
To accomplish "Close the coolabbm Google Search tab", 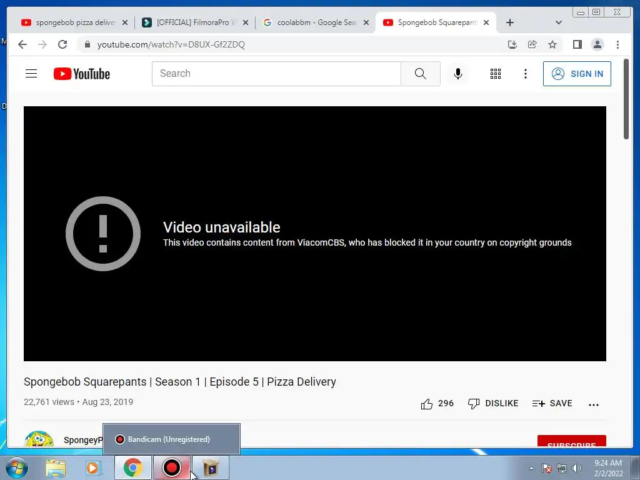I will pos(366,23).
